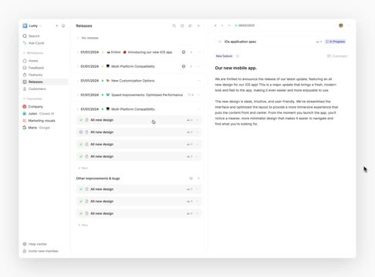Expand the New Customization Options release
This screenshot has width=375, height=277.
point(78,81)
